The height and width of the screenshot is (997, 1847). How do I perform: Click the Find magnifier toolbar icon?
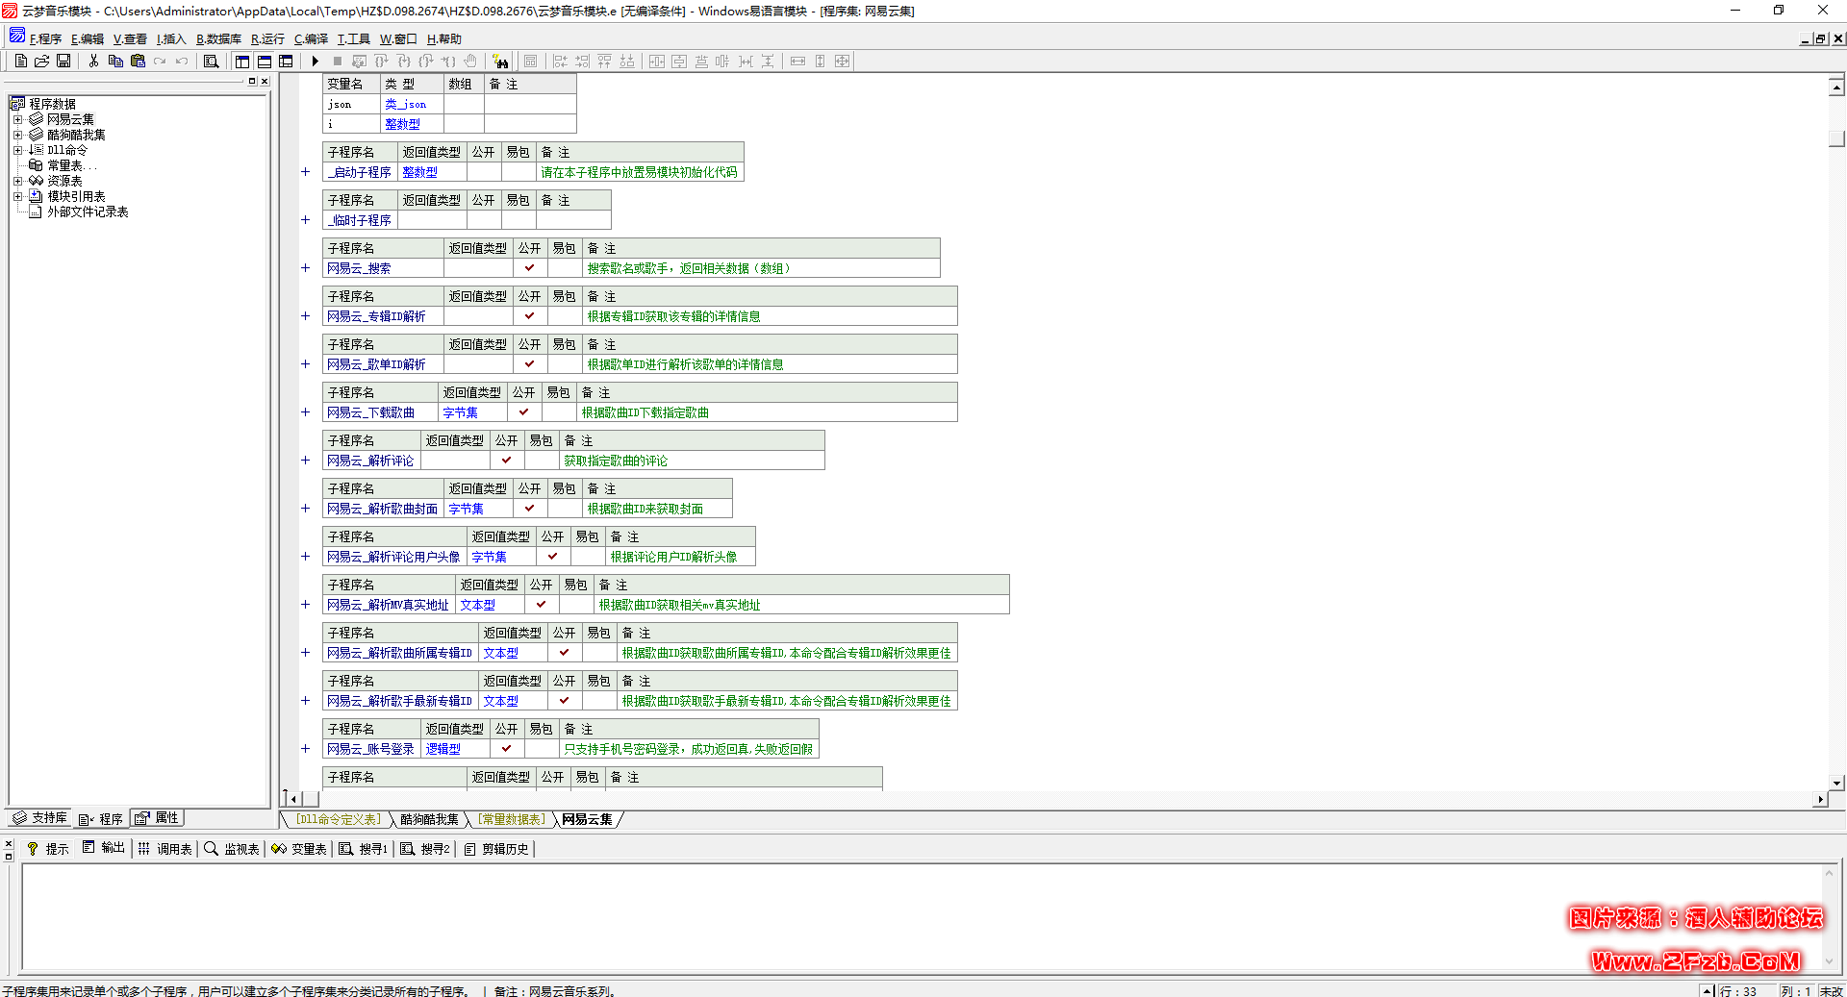[212, 61]
